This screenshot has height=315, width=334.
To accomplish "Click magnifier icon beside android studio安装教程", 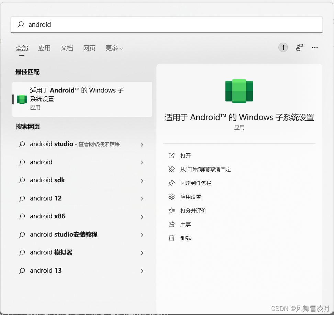I will click(x=22, y=235).
